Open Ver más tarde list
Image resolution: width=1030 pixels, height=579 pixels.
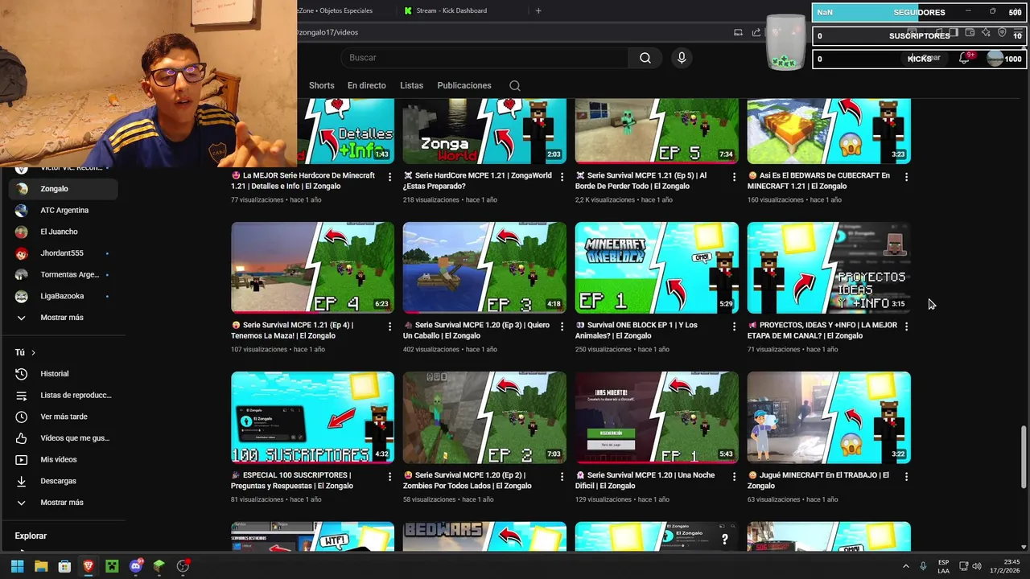63,417
